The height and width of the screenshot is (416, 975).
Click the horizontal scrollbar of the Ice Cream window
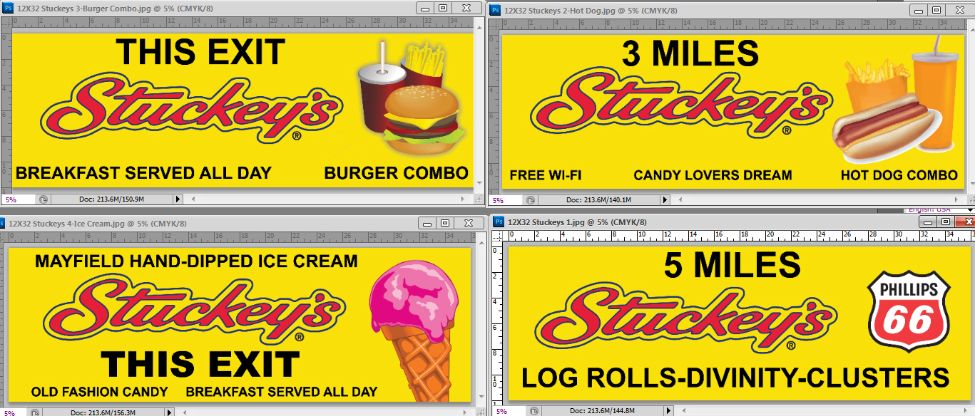pos(321,411)
